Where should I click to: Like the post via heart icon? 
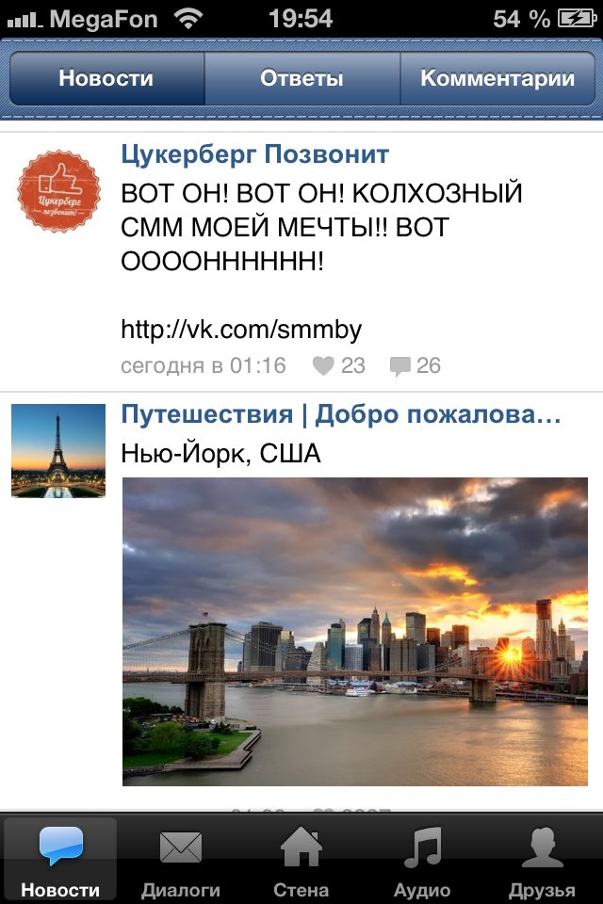pyautogui.click(x=323, y=365)
